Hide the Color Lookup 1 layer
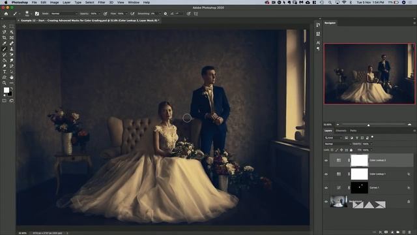 point(326,174)
